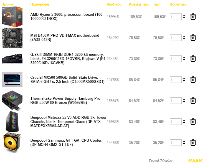Increase quantity of Thermaltake Power Supply

pyautogui.click(x=184, y=100)
